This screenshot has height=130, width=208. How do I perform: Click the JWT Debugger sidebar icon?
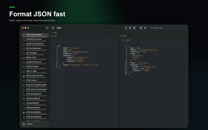[x=24, y=54]
